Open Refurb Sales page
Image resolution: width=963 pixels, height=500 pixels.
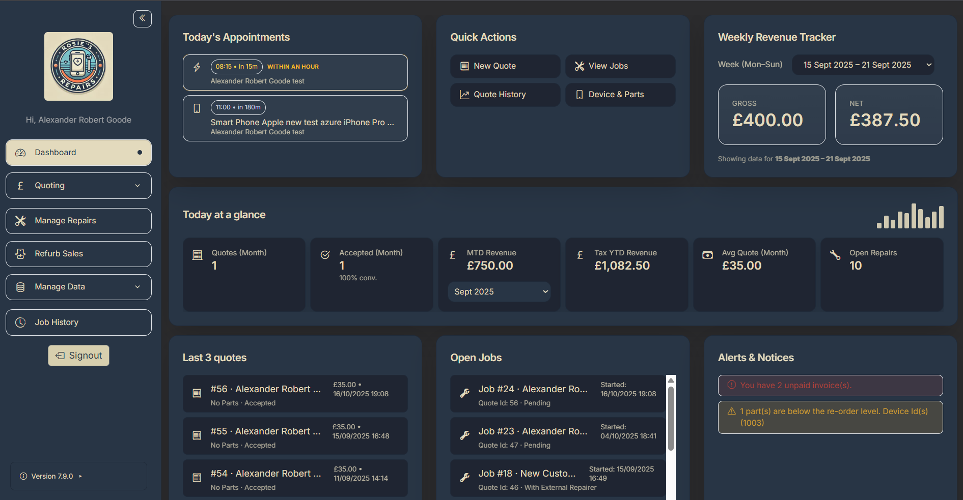click(x=78, y=254)
